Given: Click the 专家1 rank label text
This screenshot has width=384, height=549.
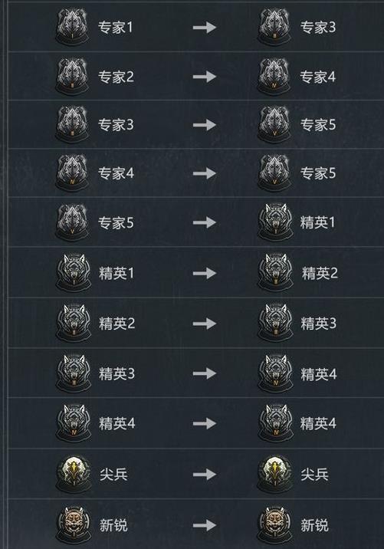Looking at the screenshot, I should [x=116, y=28].
